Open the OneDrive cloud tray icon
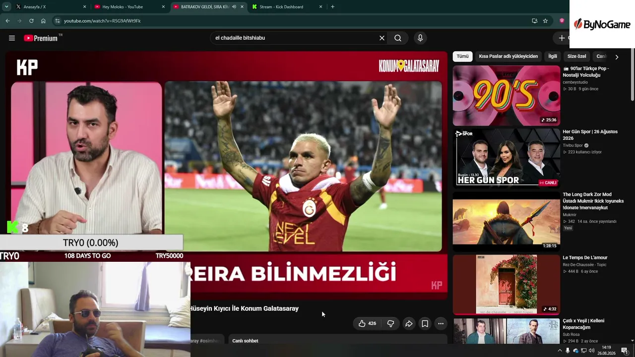 575,351
